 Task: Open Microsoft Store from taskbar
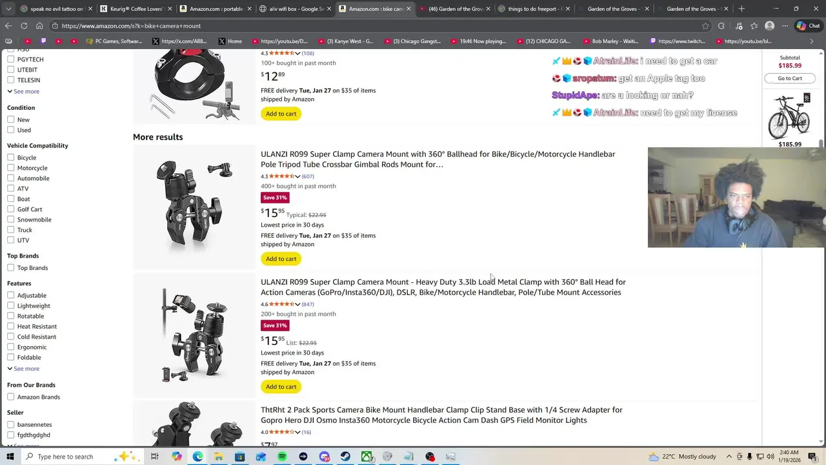point(239,457)
